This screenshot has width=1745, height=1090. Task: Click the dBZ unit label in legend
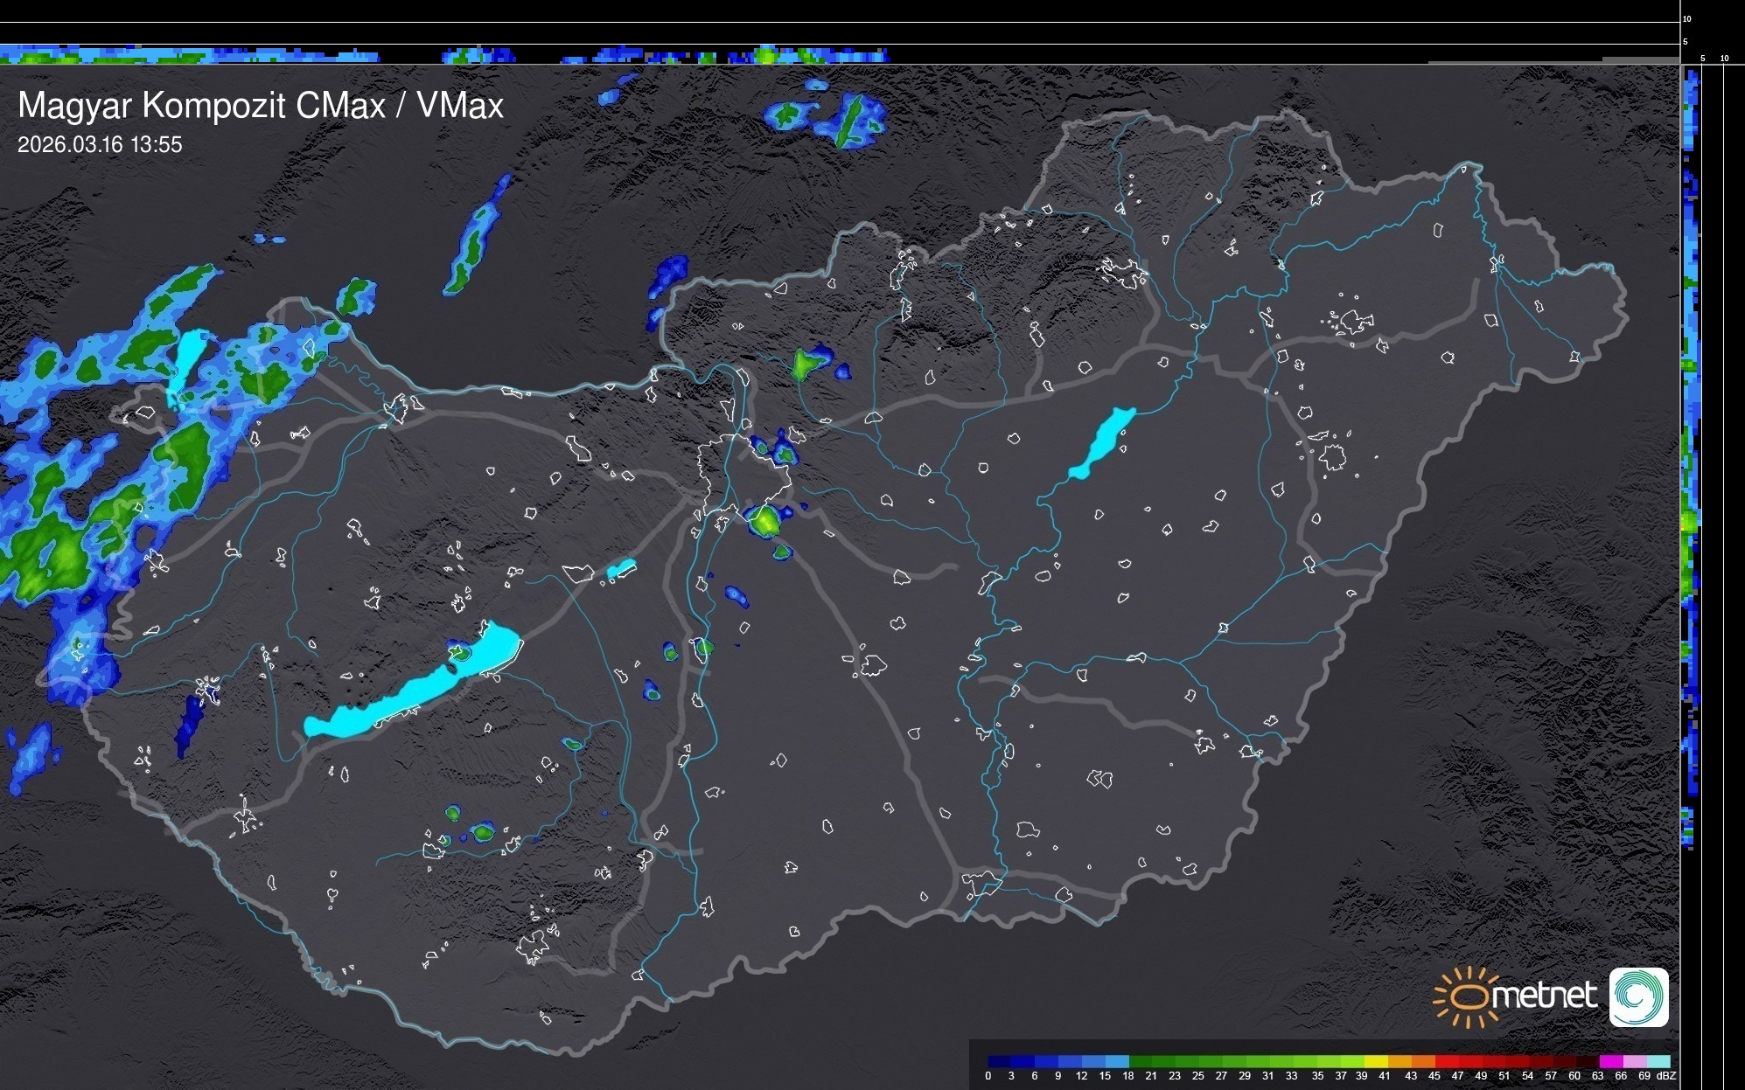[x=1666, y=1076]
